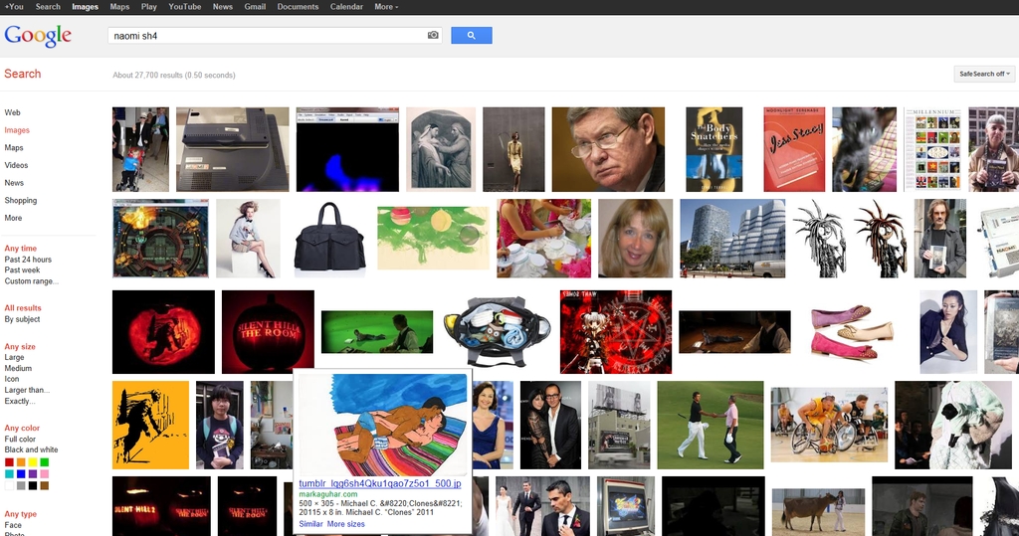Click the Google logo

click(38, 36)
